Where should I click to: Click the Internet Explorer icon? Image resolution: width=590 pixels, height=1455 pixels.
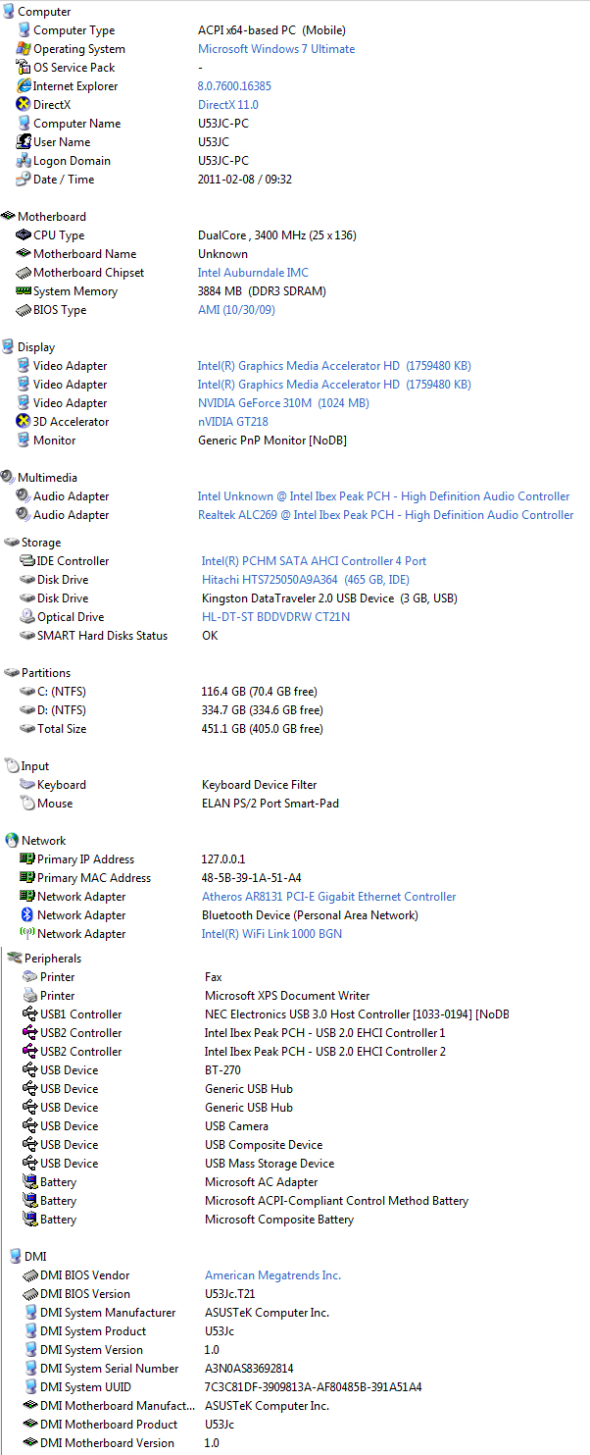(25, 86)
